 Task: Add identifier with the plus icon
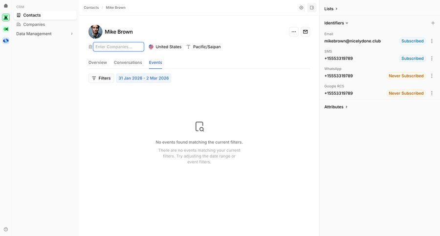[x=433, y=23]
